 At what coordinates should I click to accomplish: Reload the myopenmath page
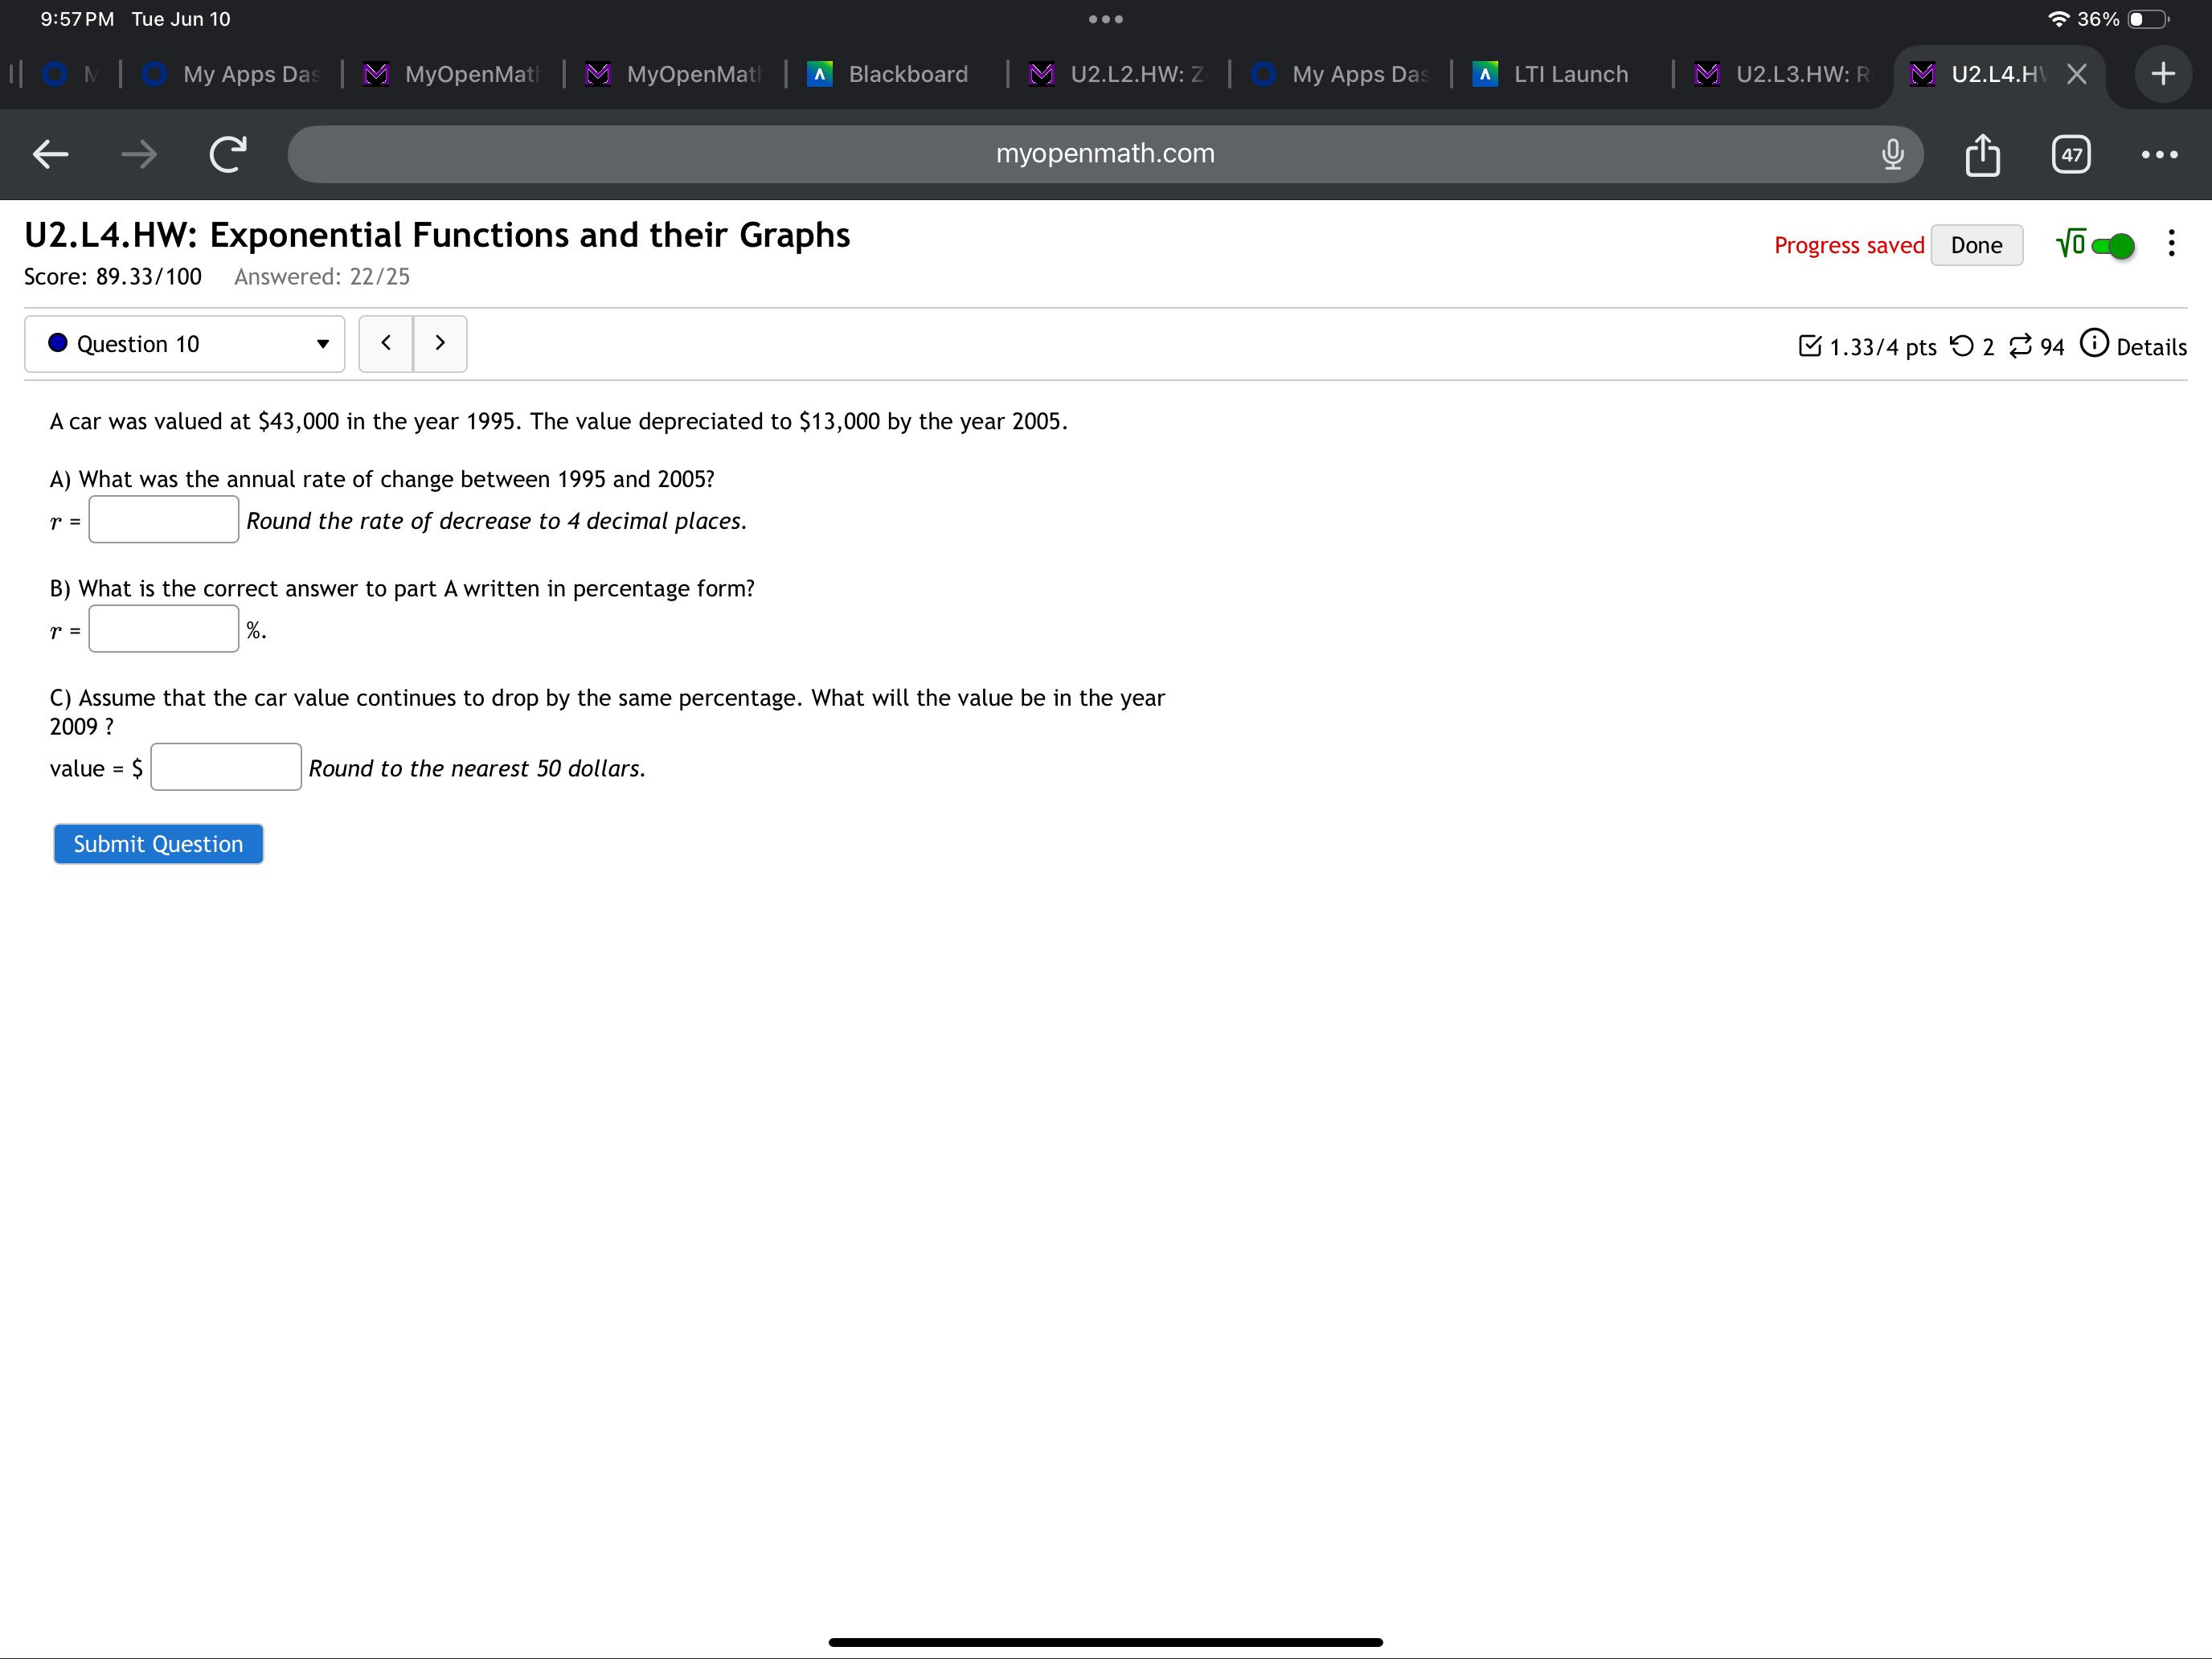point(228,154)
